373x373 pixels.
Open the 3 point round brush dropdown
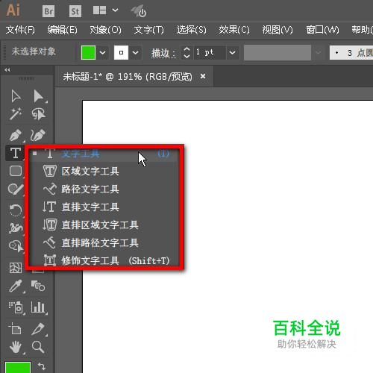click(x=351, y=52)
